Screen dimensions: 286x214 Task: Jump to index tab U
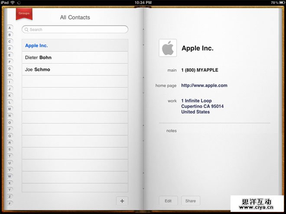click(10, 163)
